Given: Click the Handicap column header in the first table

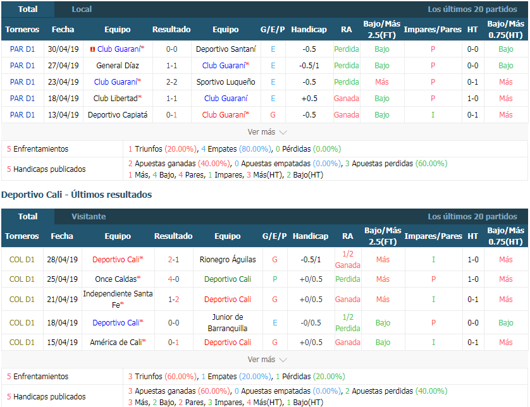Looking at the screenshot, I should click(x=309, y=30).
